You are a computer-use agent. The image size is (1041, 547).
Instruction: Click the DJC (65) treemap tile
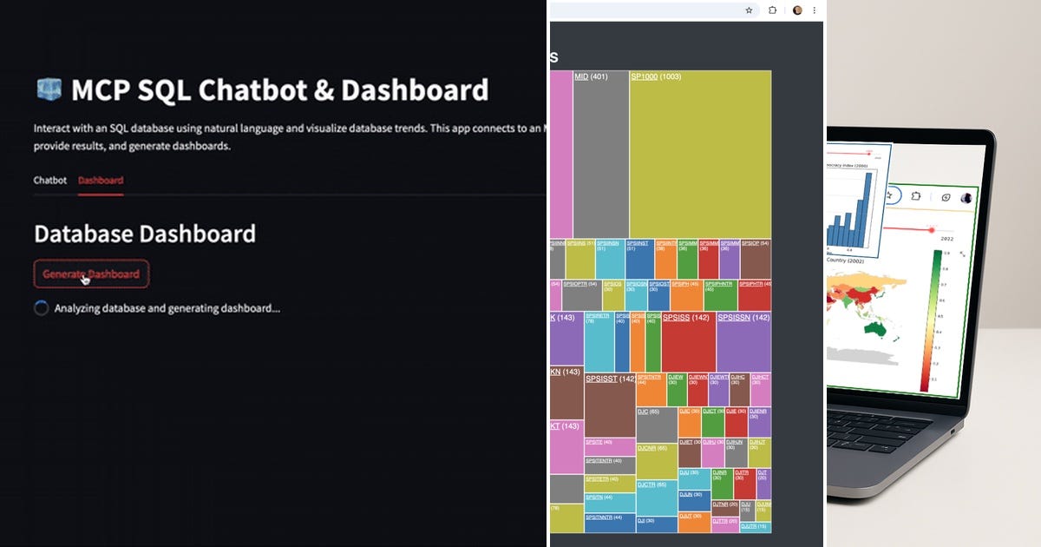657,425
